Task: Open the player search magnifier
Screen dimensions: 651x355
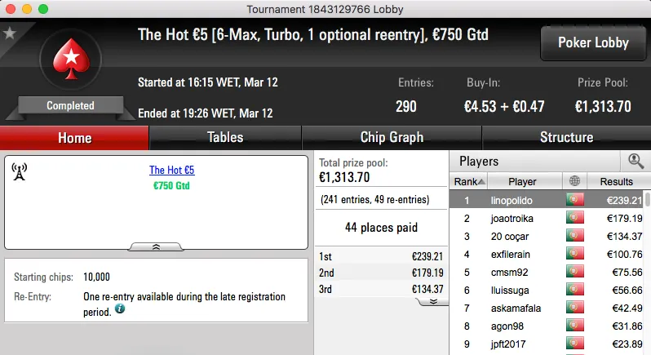Action: [x=635, y=162]
